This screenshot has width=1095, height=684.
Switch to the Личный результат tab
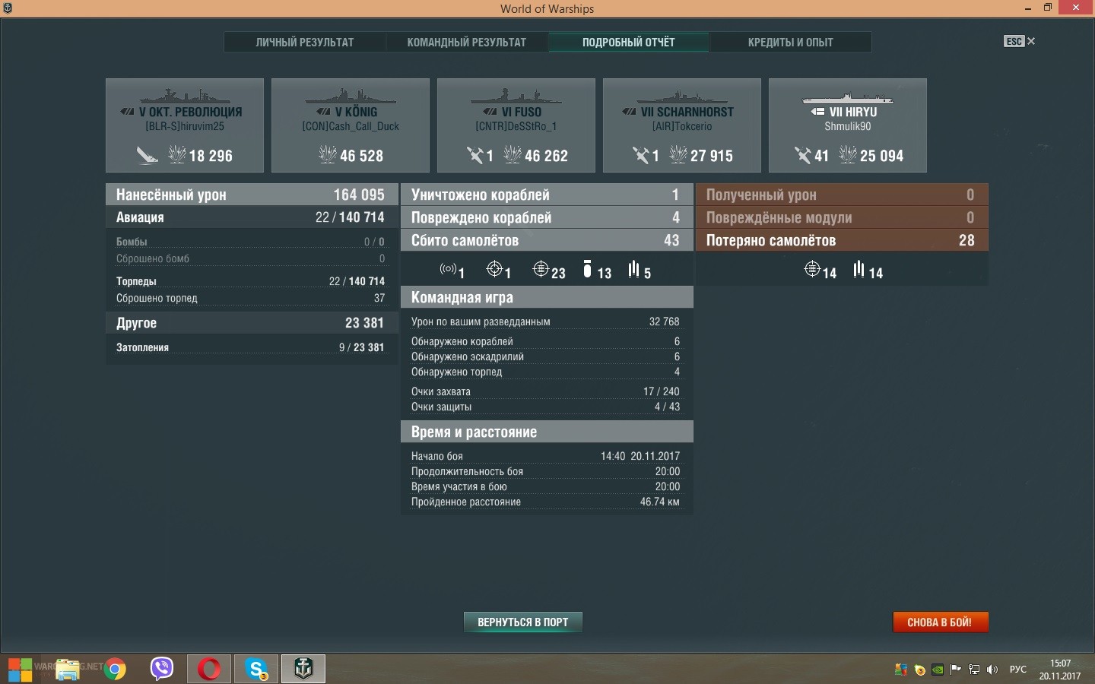[305, 43]
